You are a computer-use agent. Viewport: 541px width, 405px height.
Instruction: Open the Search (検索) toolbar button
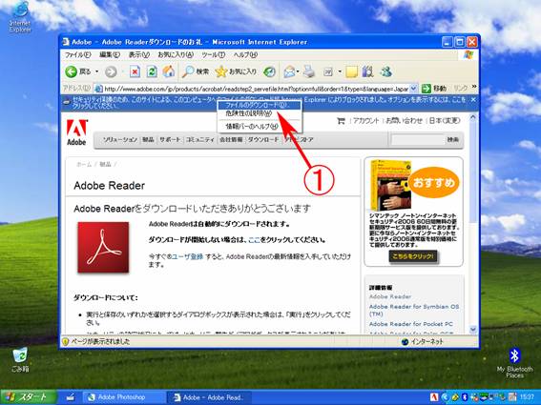pyautogui.click(x=196, y=71)
